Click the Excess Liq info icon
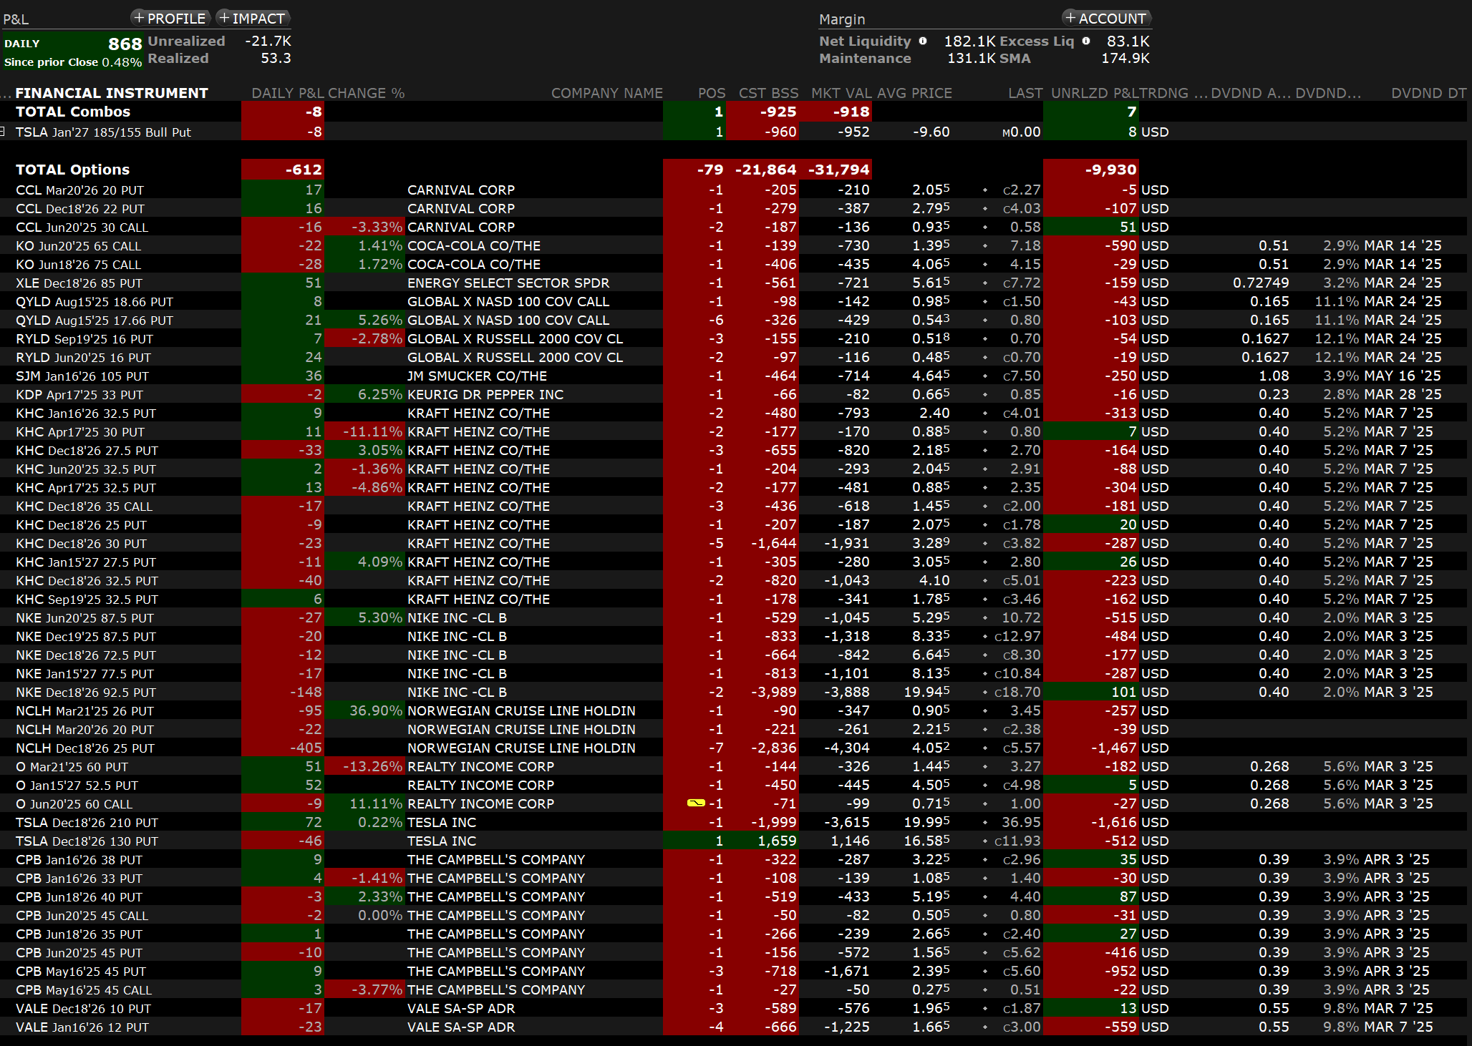1472x1046 pixels. [x=1086, y=41]
